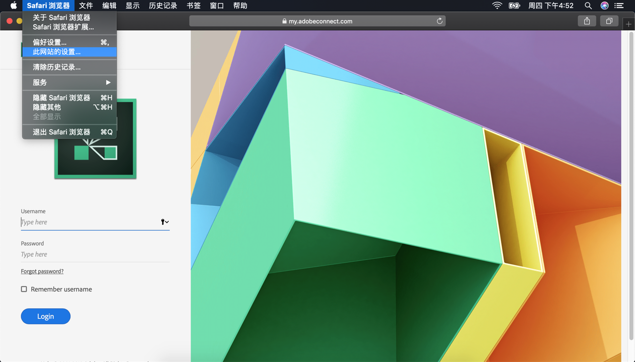Choose 隐藏其他 menu item
This screenshot has width=635, height=362.
tap(69, 107)
